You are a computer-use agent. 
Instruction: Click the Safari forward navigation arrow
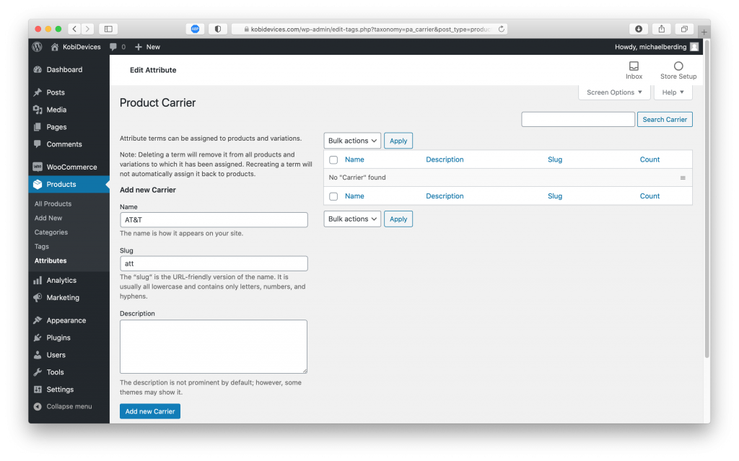click(x=87, y=29)
